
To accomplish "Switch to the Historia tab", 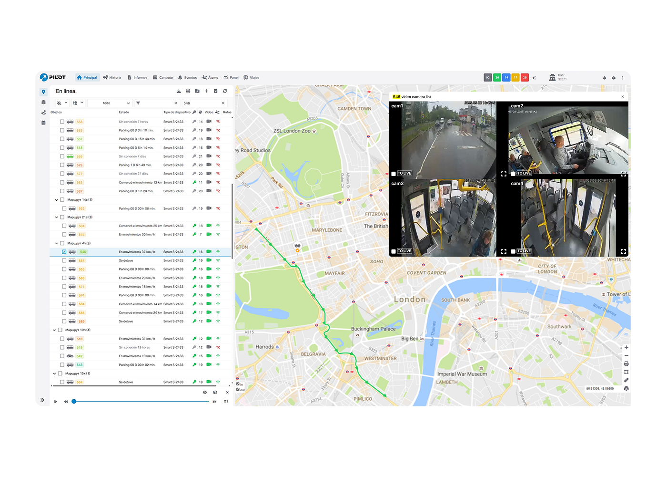I will click(x=112, y=77).
